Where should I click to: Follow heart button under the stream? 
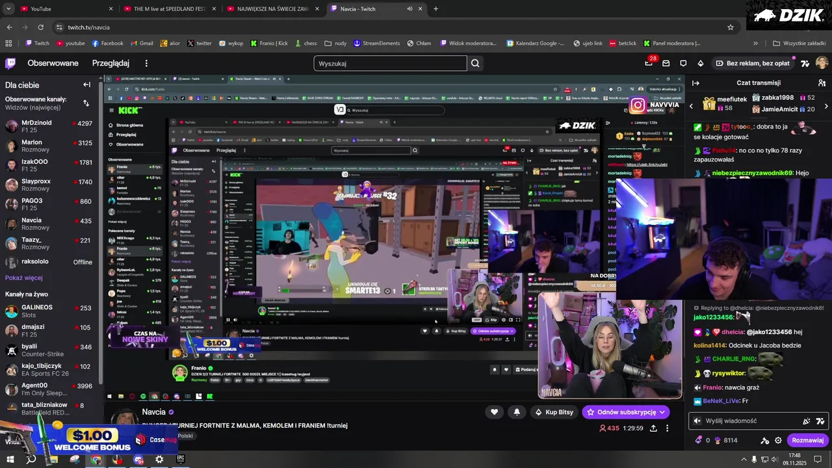pyautogui.click(x=494, y=412)
